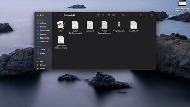Image resolution: width=190 pixels, height=107 pixels.
Task: Click the Share icon in Finder toolbar
Action: [x=130, y=15]
